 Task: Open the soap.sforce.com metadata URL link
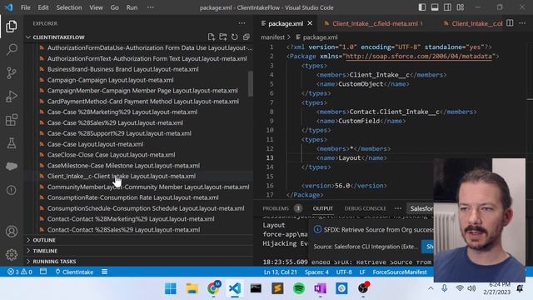419,56
